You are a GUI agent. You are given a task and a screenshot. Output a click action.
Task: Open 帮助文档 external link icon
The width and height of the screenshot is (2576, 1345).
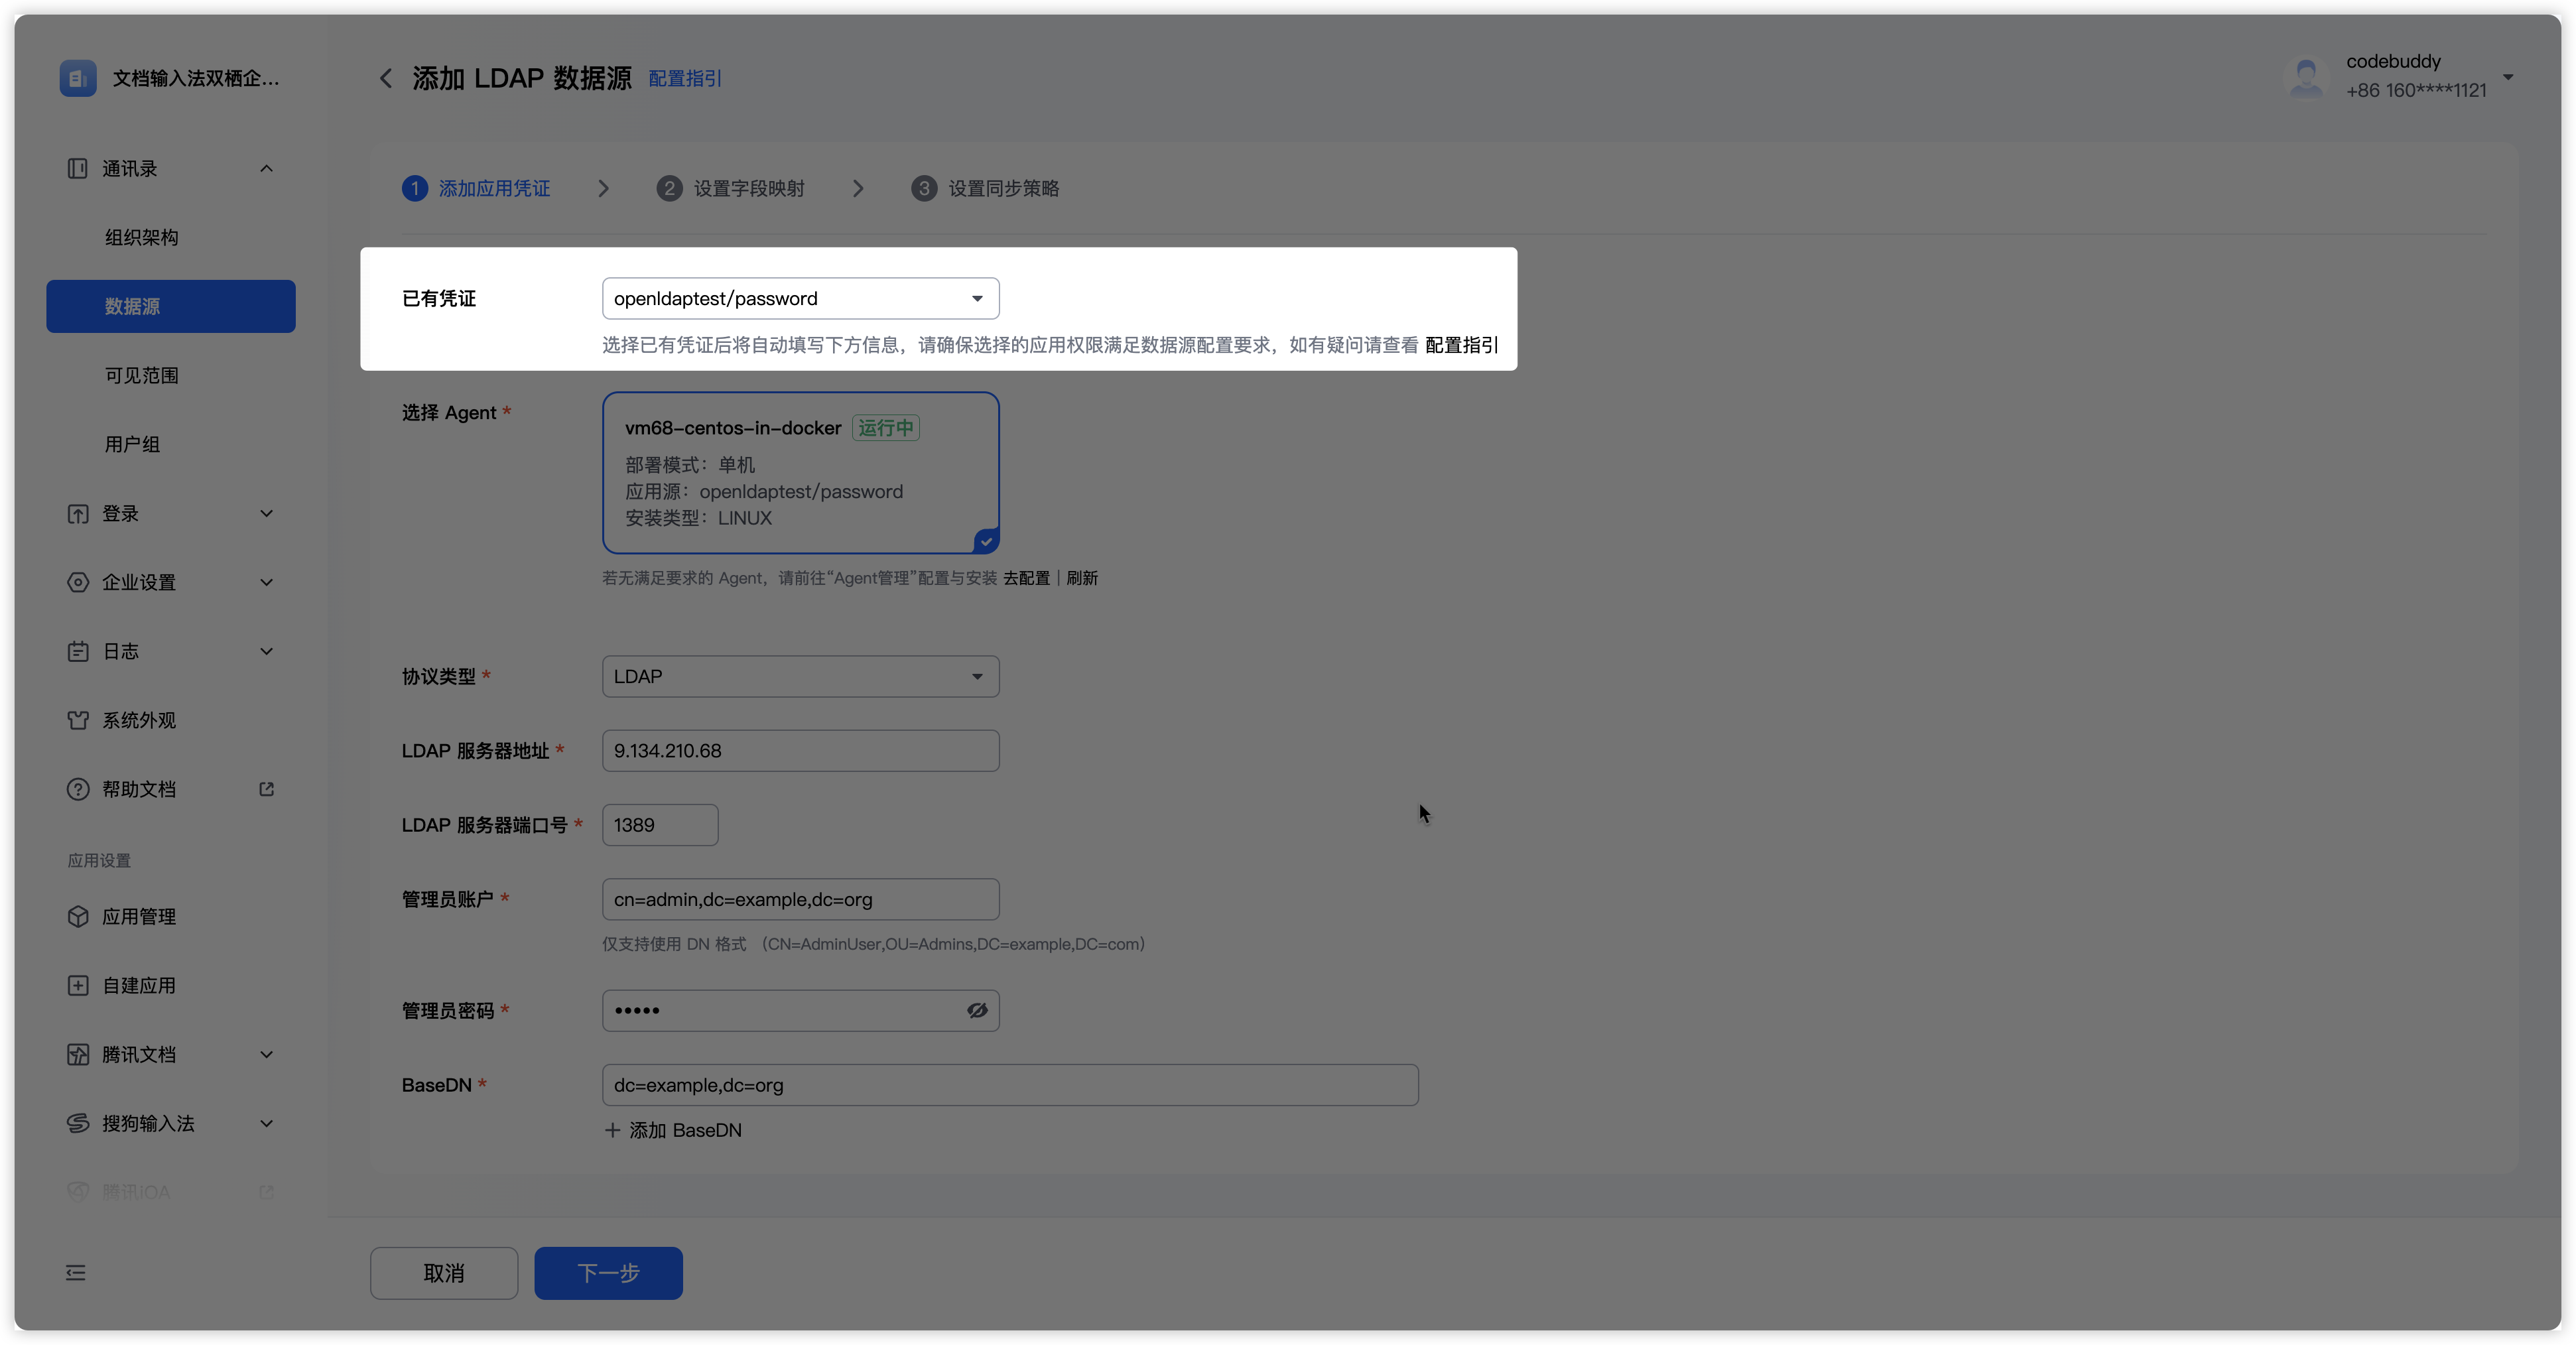pyautogui.click(x=266, y=789)
